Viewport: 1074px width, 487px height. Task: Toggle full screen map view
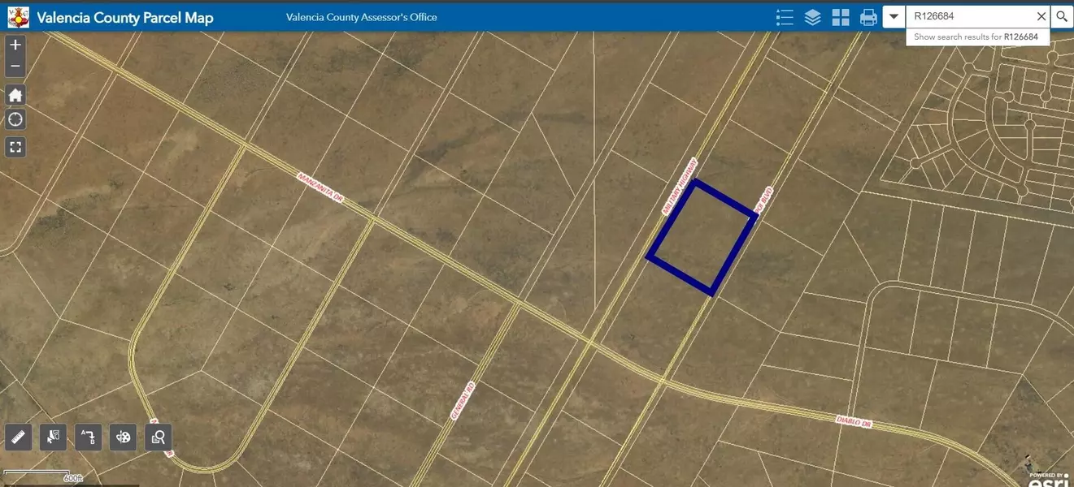click(15, 147)
